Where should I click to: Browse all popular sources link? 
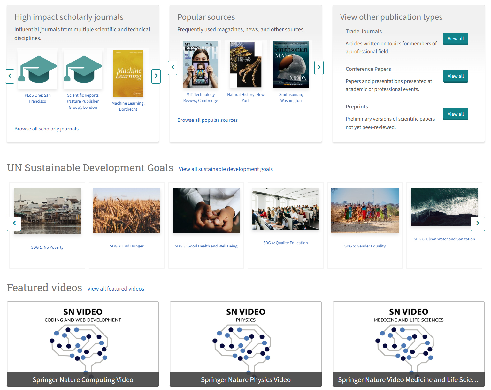pos(207,120)
